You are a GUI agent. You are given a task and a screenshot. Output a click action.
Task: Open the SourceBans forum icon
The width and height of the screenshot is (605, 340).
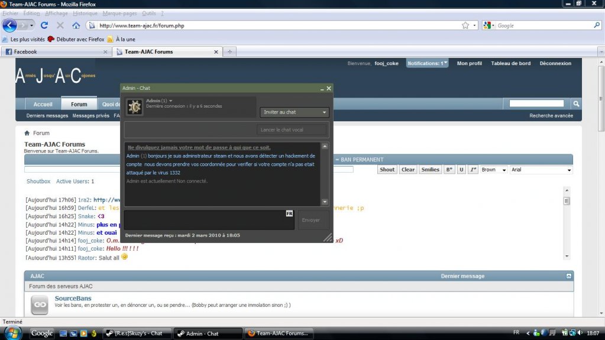point(40,304)
